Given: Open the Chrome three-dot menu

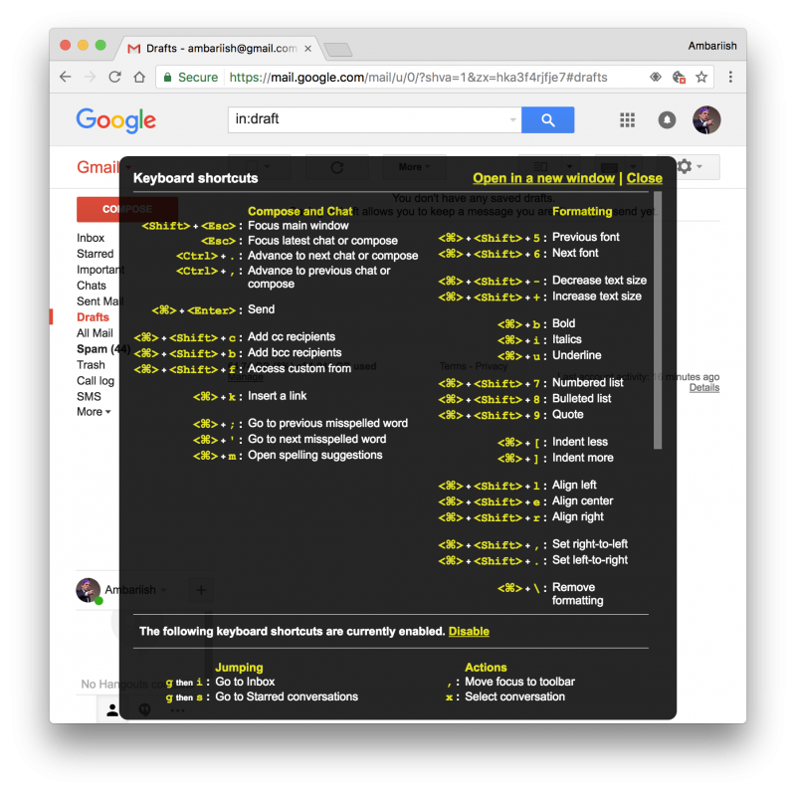Looking at the screenshot, I should [x=730, y=77].
